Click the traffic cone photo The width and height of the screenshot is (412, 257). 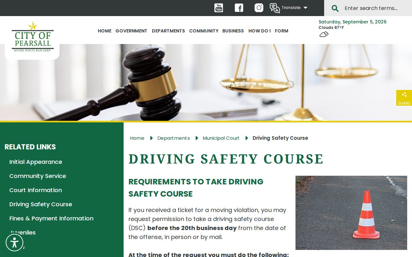[351, 213]
